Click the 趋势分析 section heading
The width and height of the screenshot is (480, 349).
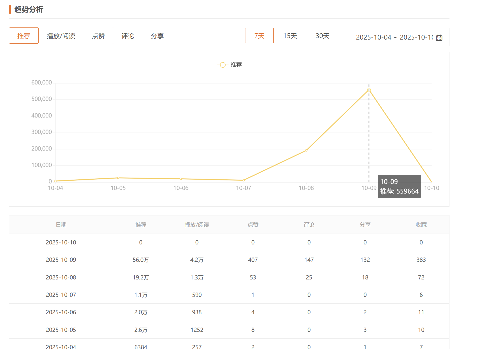(29, 9)
